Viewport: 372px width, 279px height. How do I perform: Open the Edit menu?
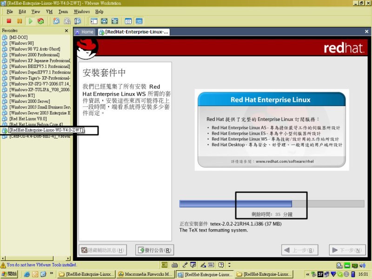click(x=22, y=12)
